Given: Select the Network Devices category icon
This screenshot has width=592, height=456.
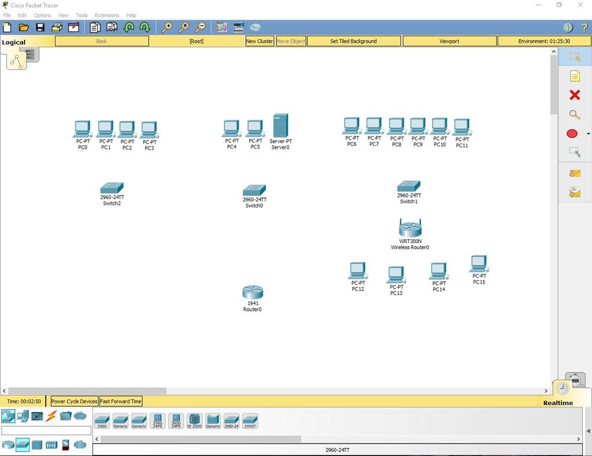Looking at the screenshot, I should pos(8,416).
